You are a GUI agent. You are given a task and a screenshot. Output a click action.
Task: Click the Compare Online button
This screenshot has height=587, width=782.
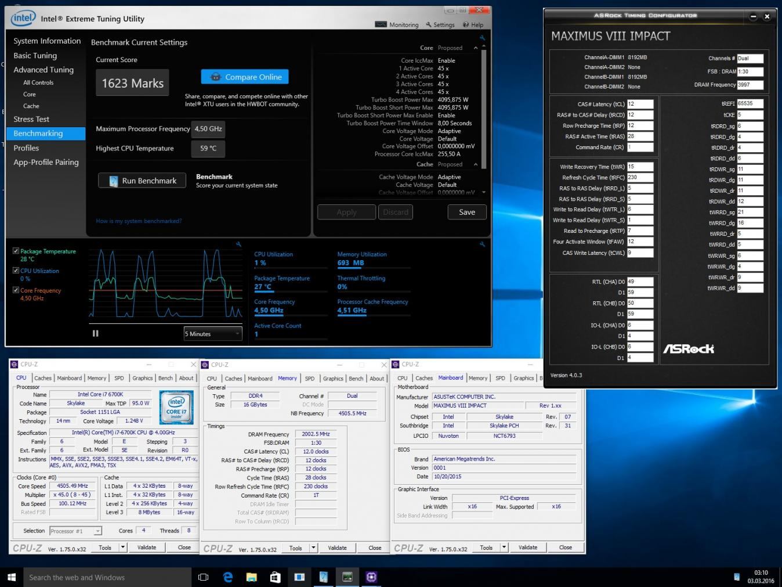(245, 77)
